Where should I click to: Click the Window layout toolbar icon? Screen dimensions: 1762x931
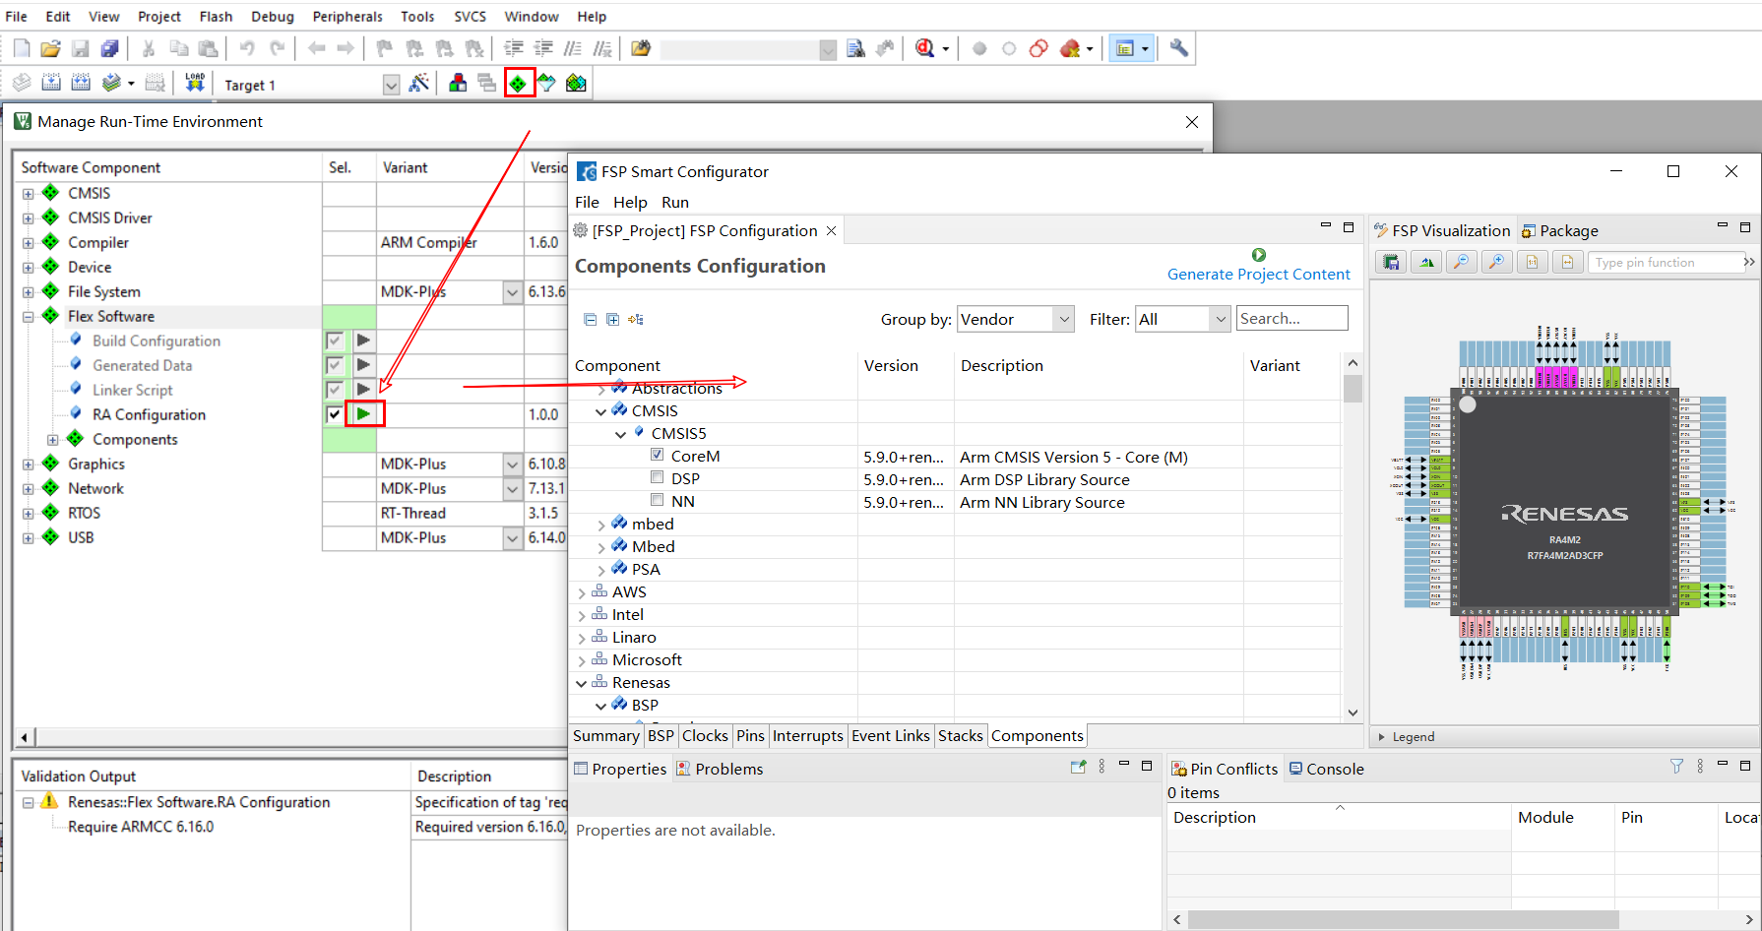point(1125,48)
